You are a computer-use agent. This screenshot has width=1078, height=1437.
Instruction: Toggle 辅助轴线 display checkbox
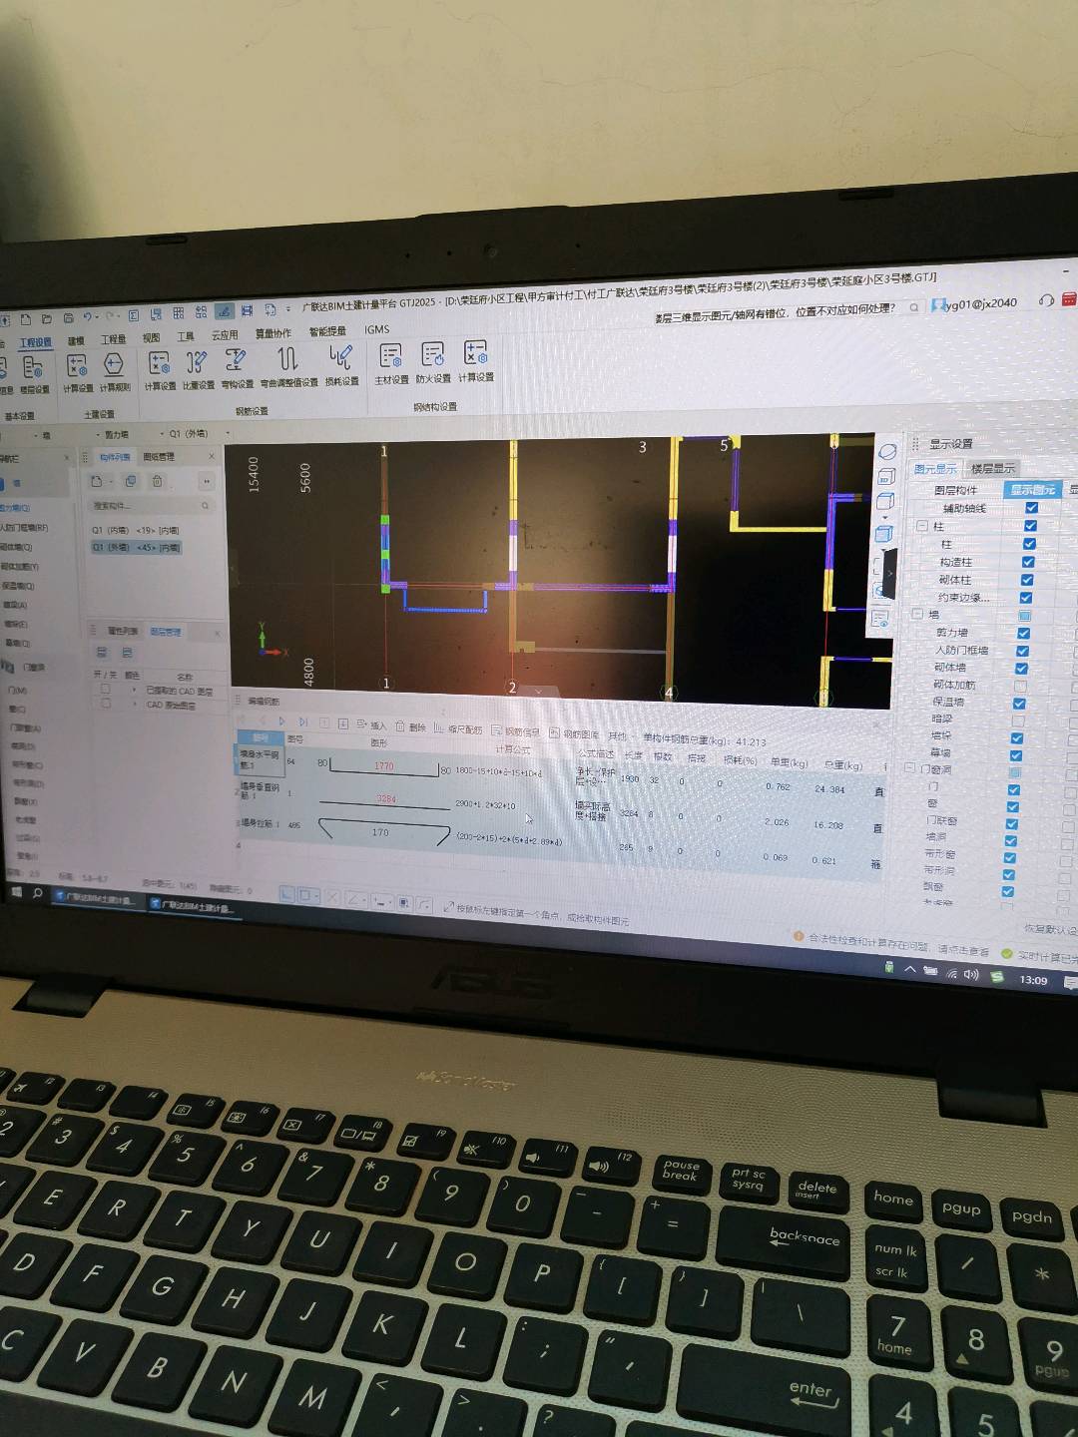pyautogui.click(x=1031, y=508)
